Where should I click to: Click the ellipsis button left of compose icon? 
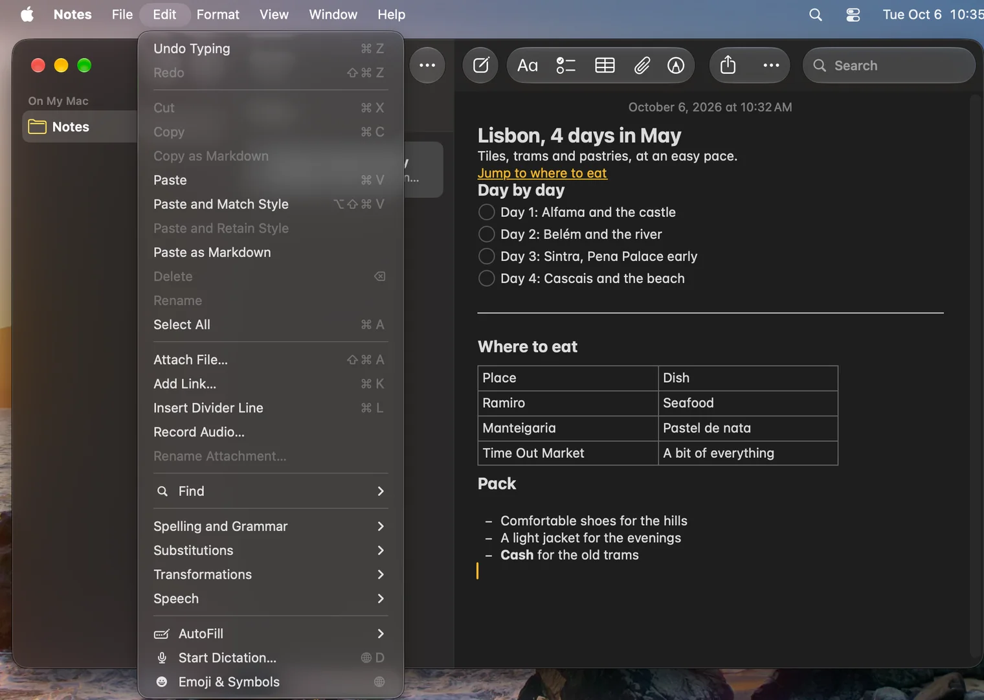click(x=427, y=65)
